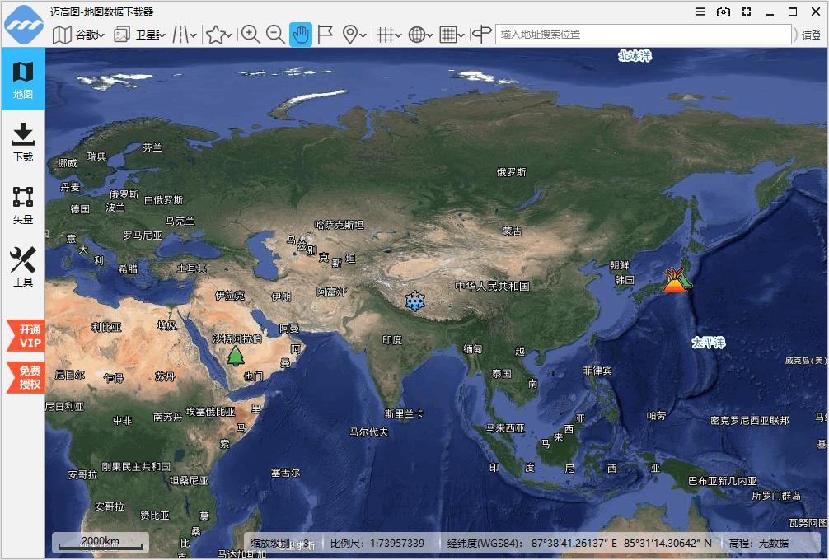Take a screenshot with the camera icon
The height and width of the screenshot is (560, 829).
(724, 12)
